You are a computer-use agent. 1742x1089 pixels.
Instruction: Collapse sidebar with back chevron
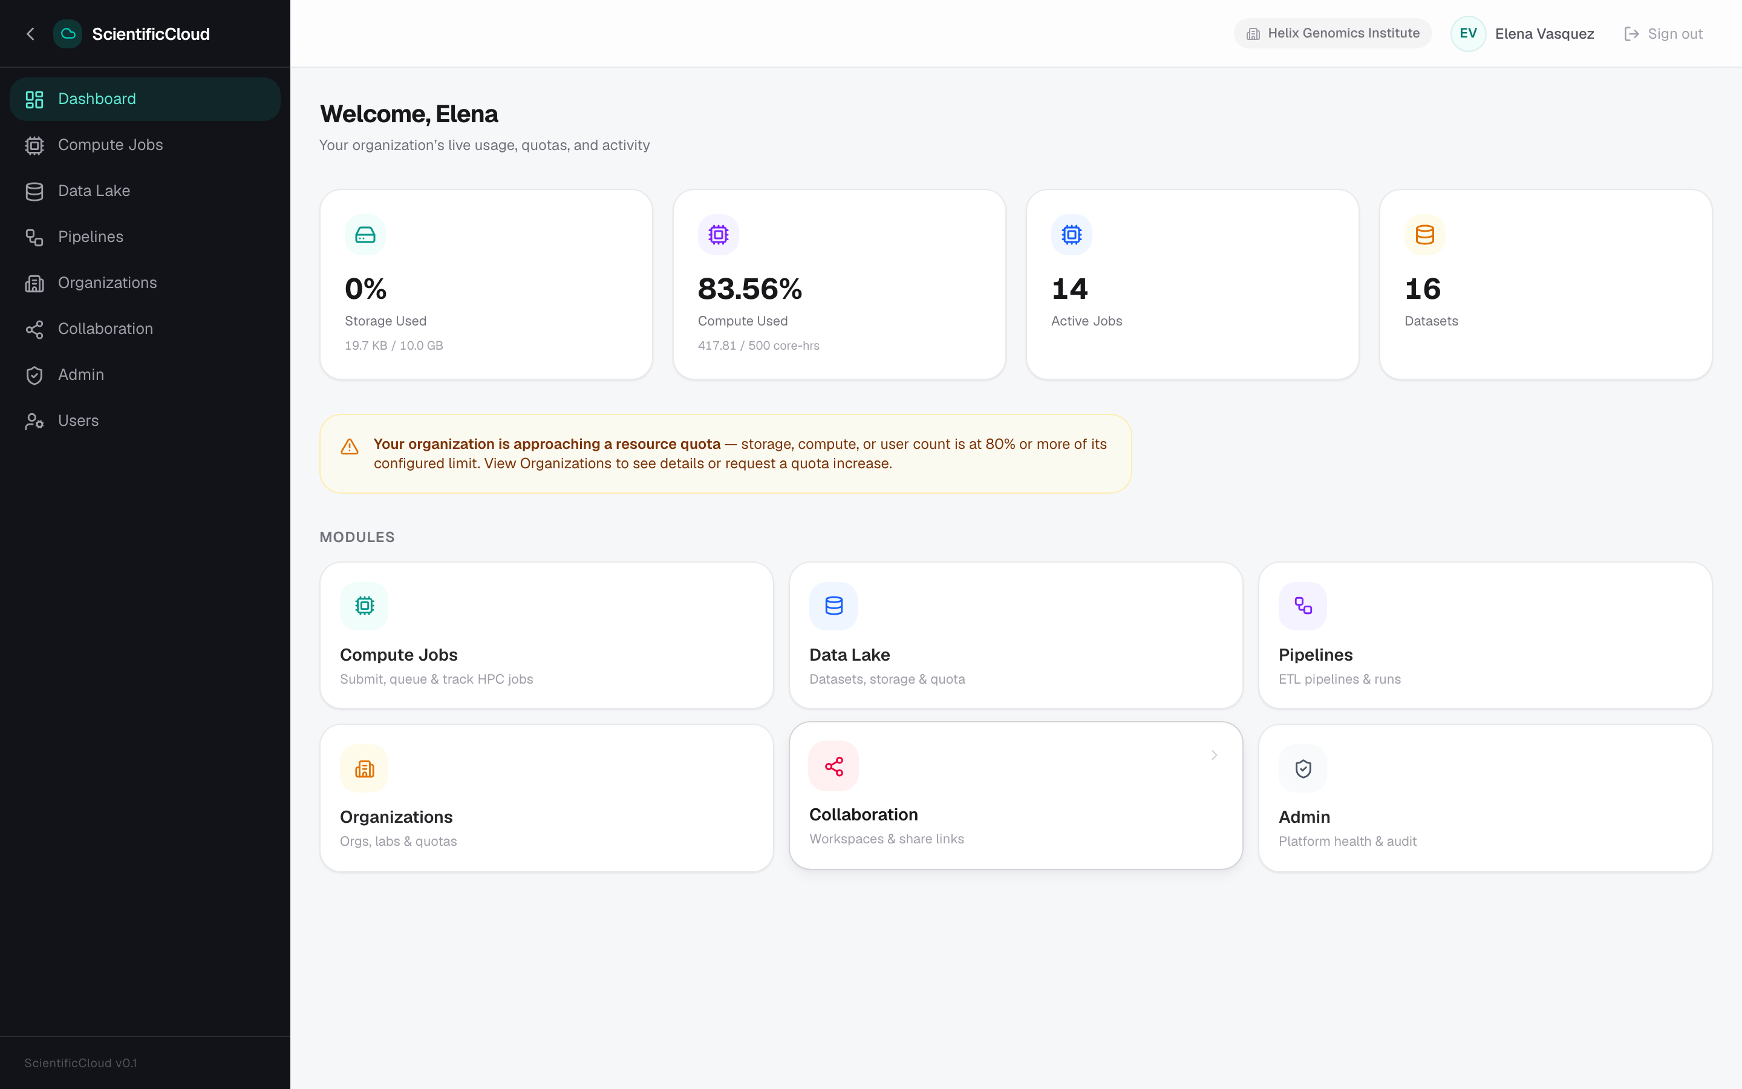coord(30,34)
